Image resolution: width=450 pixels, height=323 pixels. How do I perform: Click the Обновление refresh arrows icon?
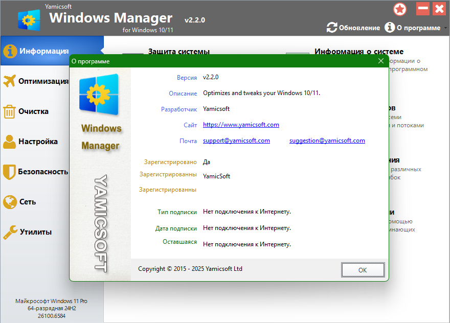[332, 28]
